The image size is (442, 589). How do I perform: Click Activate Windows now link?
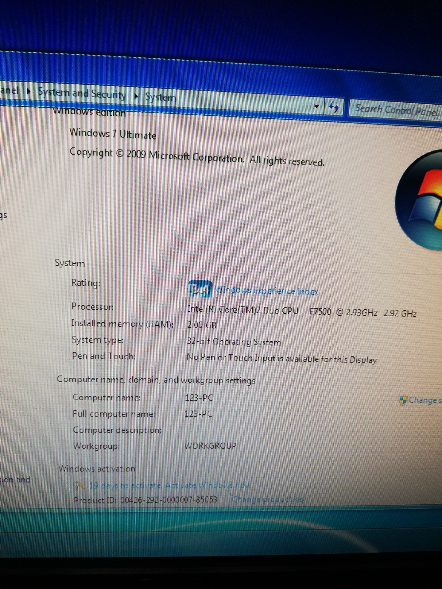coord(208,485)
